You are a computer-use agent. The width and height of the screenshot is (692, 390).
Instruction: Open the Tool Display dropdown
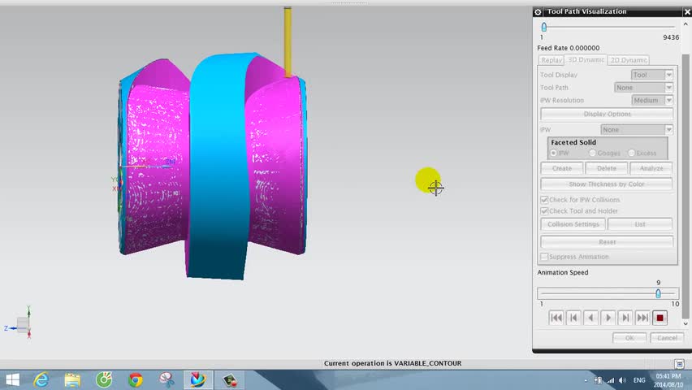[652, 75]
